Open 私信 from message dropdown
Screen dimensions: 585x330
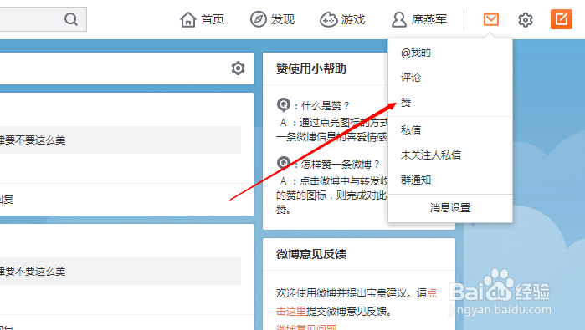pos(410,130)
